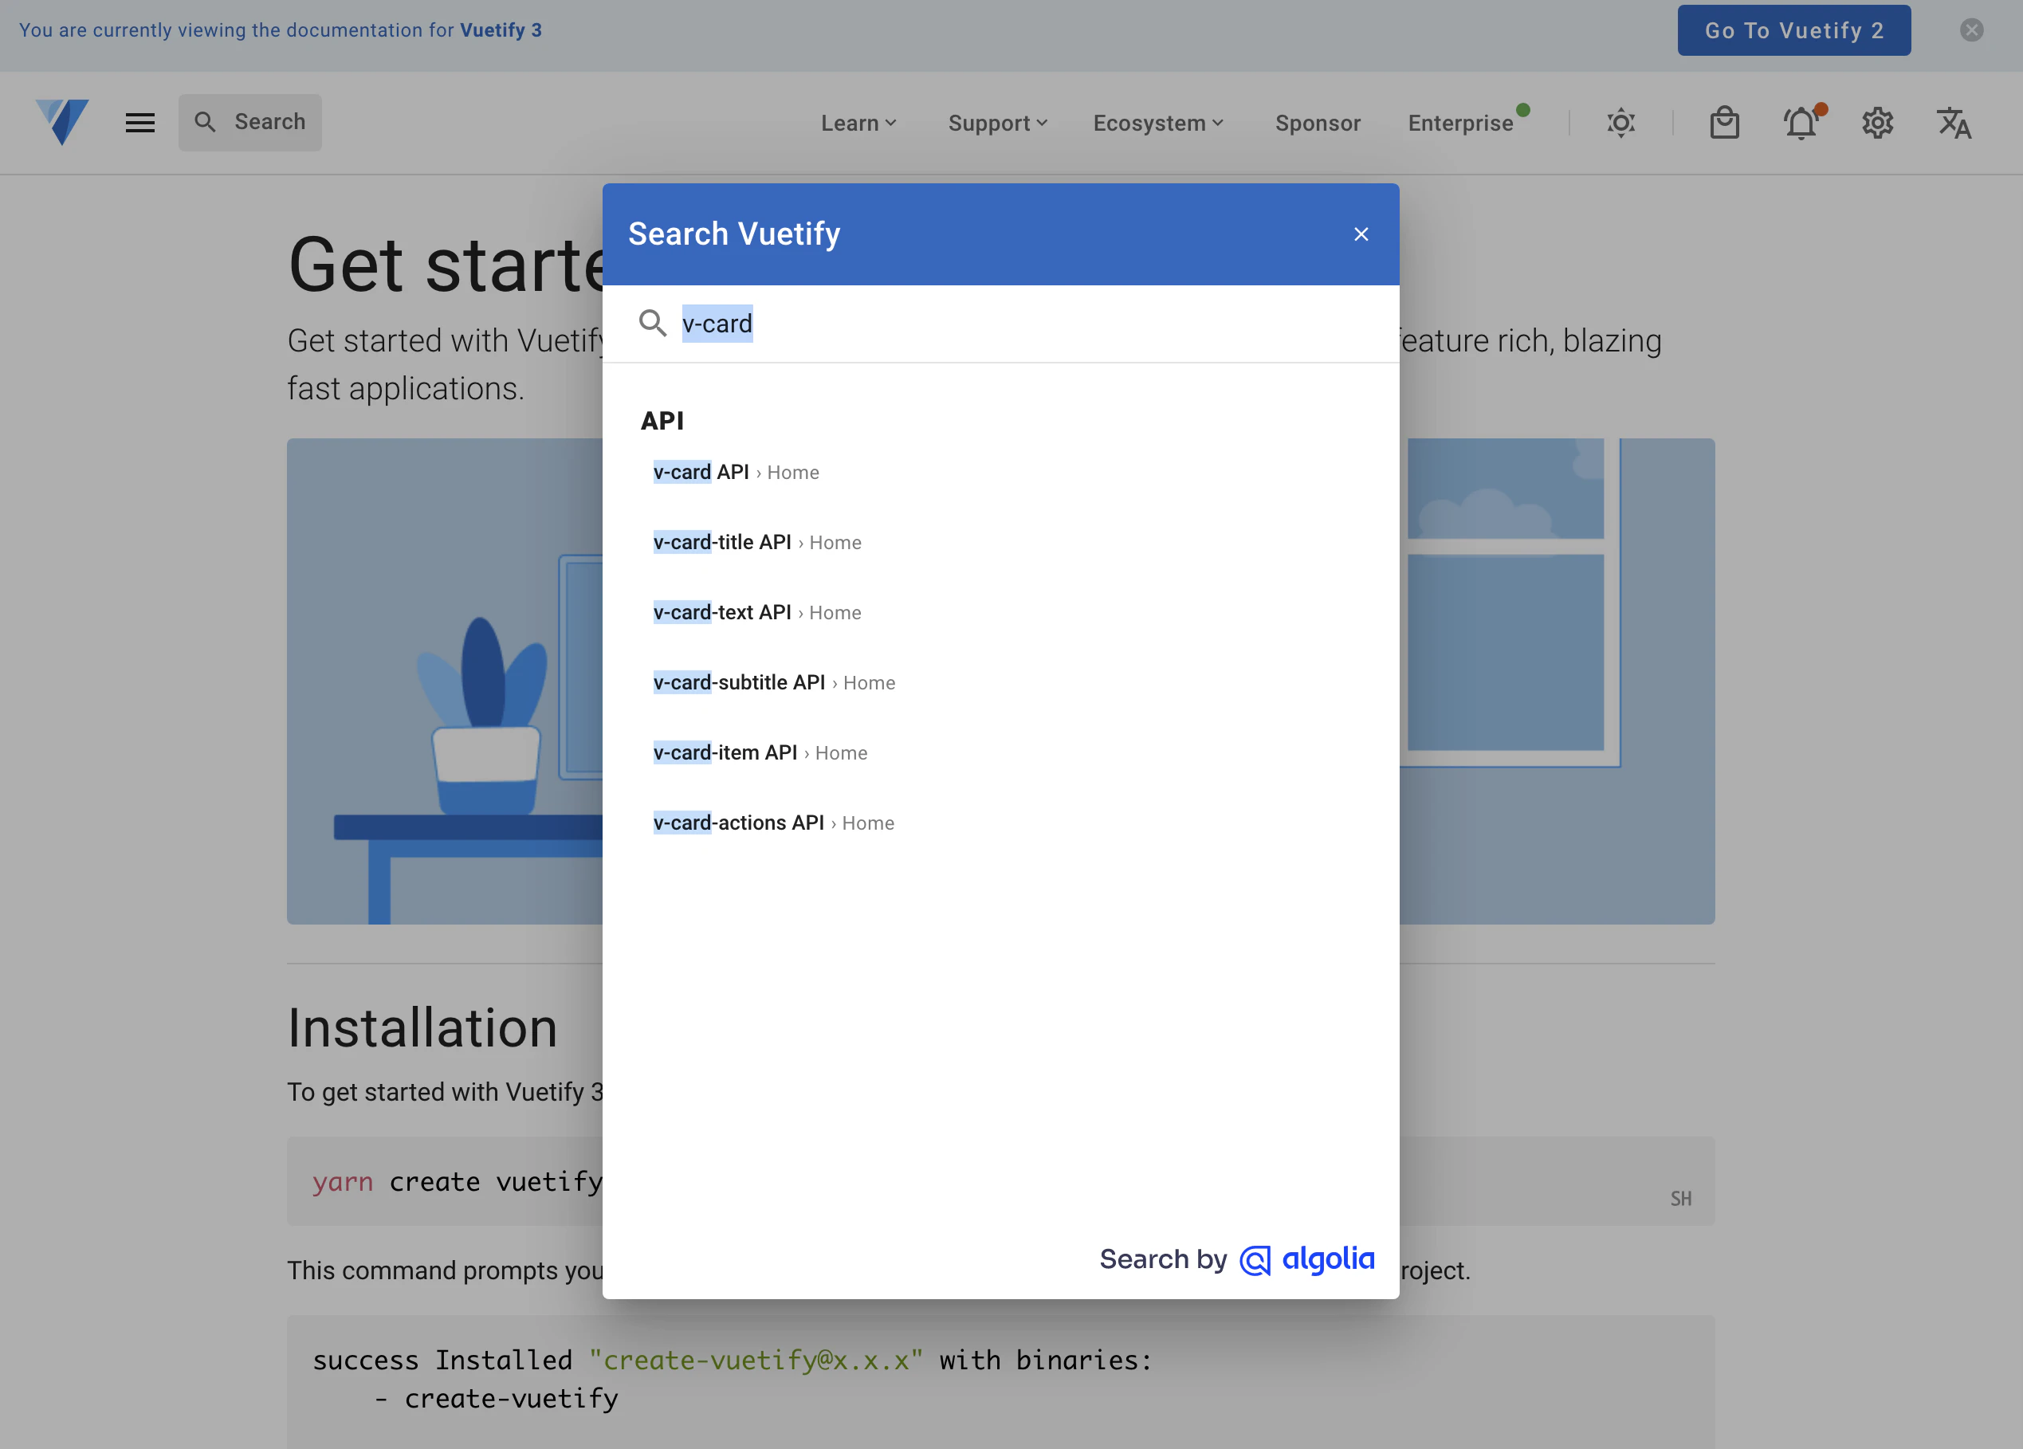Click Go To Vuetify 2 button

(1793, 30)
